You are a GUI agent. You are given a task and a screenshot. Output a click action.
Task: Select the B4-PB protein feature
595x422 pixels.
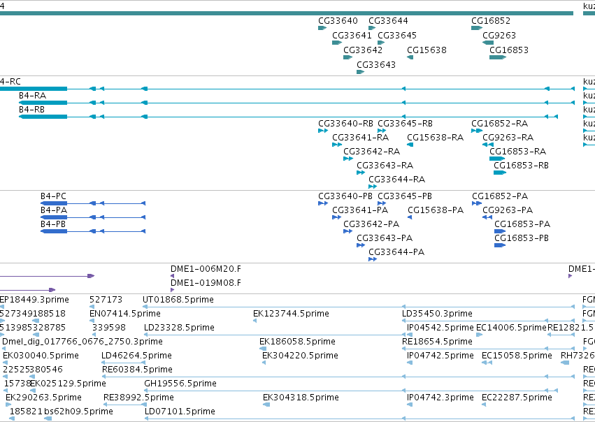(93, 231)
